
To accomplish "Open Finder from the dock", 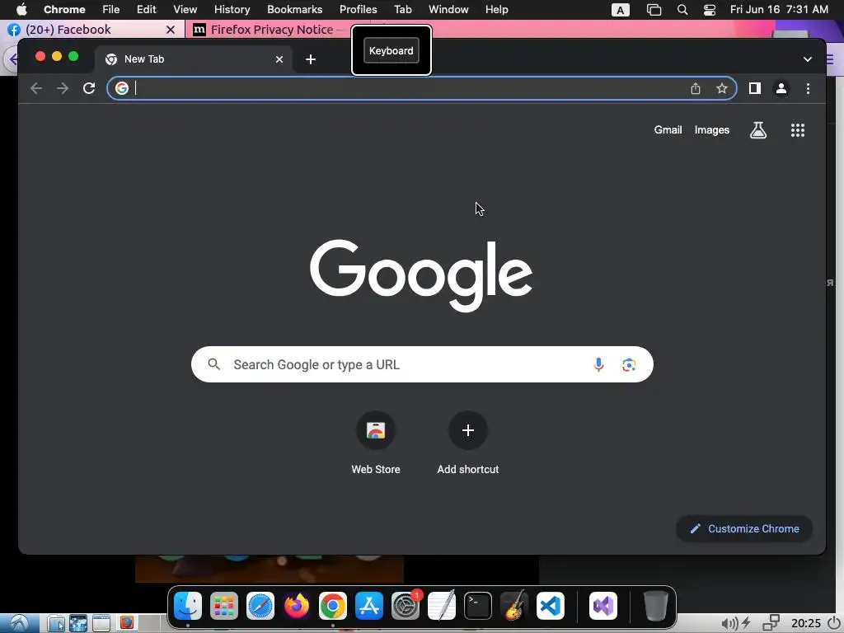I will [188, 606].
